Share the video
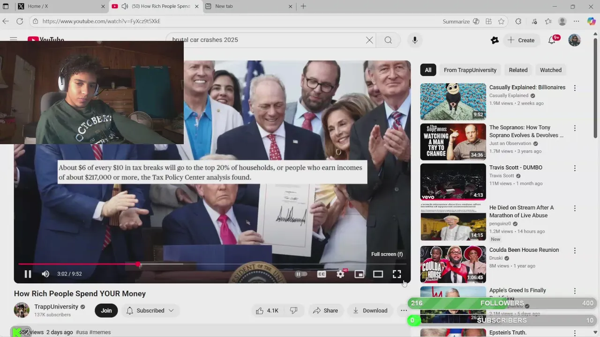Image resolution: width=600 pixels, height=337 pixels. click(325, 310)
